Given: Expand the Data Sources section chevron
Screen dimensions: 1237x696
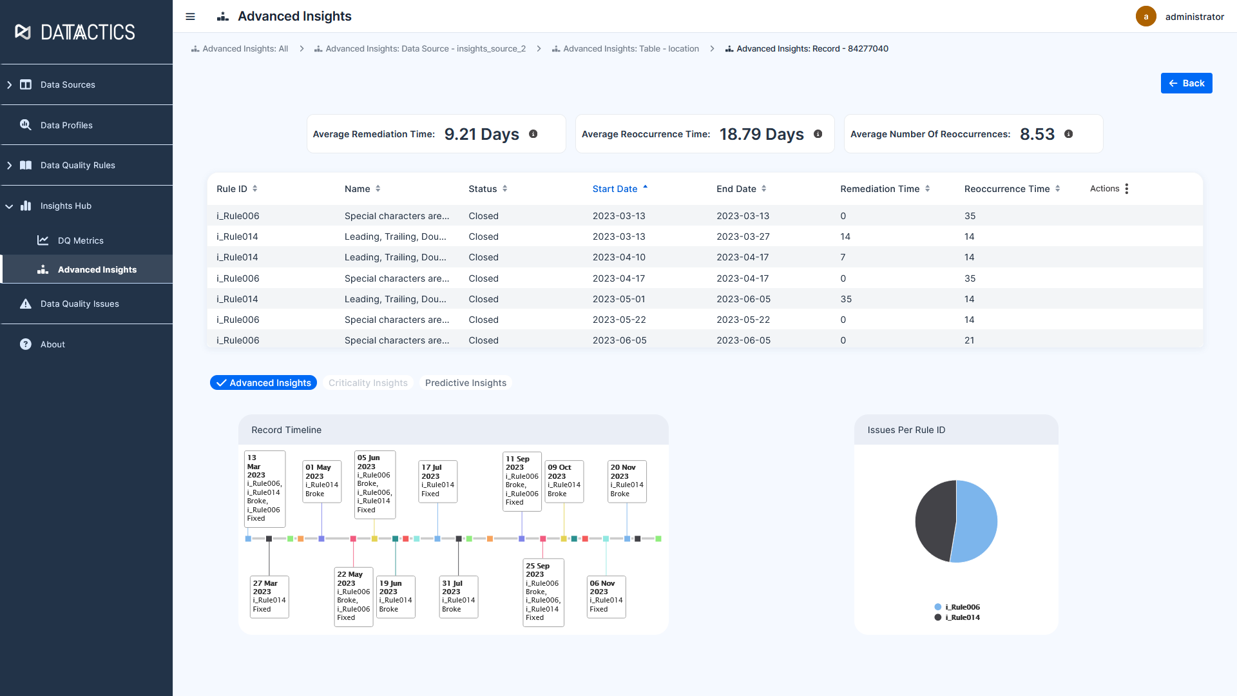Looking at the screenshot, I should 10,84.
